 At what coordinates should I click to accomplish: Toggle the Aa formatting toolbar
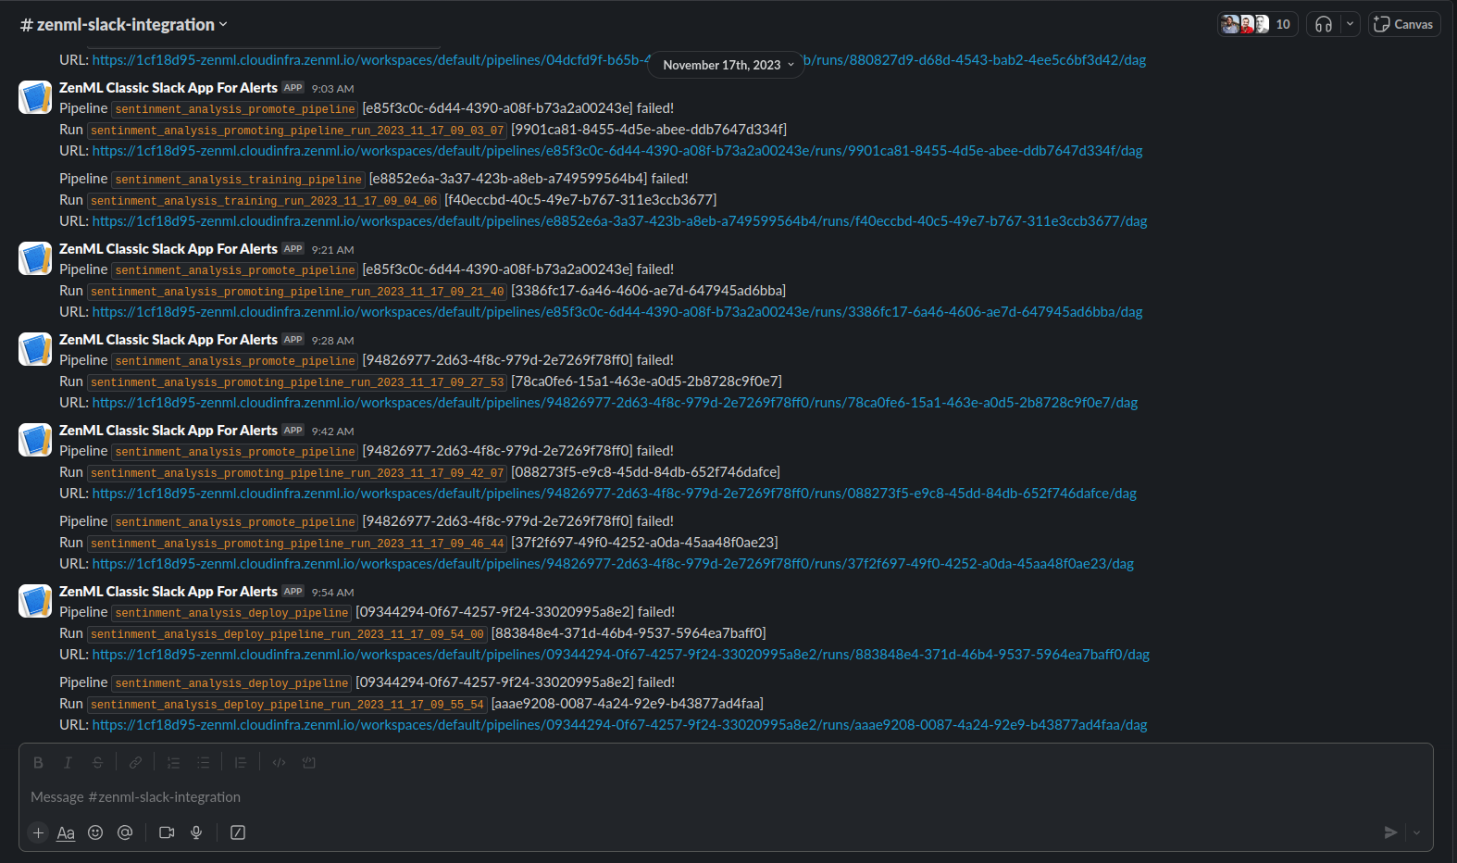(66, 832)
